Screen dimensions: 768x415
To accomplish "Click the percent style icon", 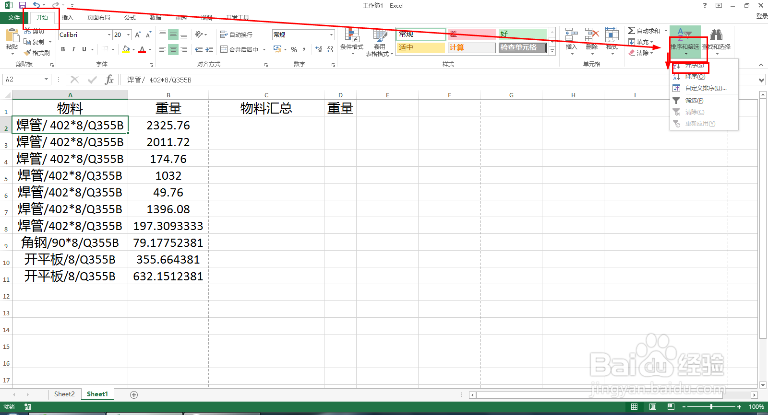I will pyautogui.click(x=294, y=49).
